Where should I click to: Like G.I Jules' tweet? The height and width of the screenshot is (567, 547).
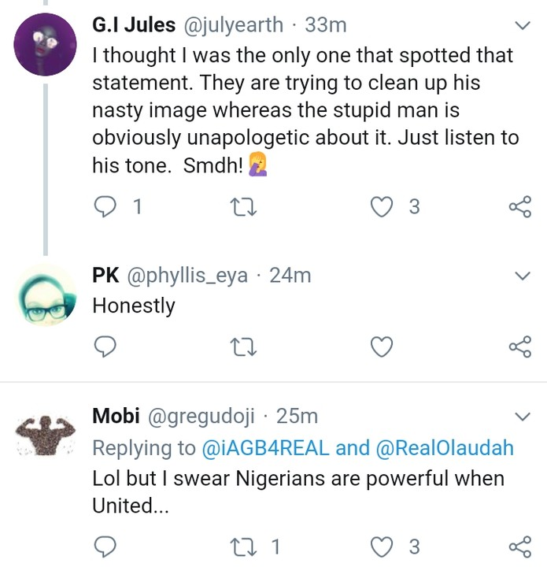[x=382, y=207]
